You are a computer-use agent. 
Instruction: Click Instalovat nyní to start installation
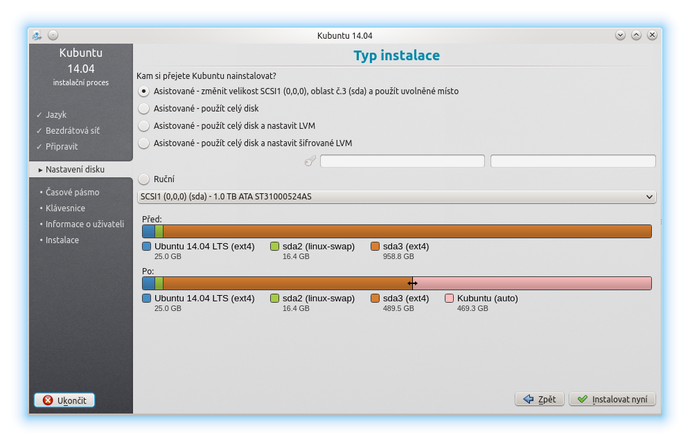click(x=612, y=399)
